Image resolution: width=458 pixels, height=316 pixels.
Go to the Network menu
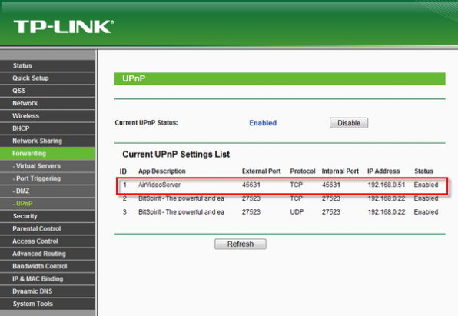48,104
